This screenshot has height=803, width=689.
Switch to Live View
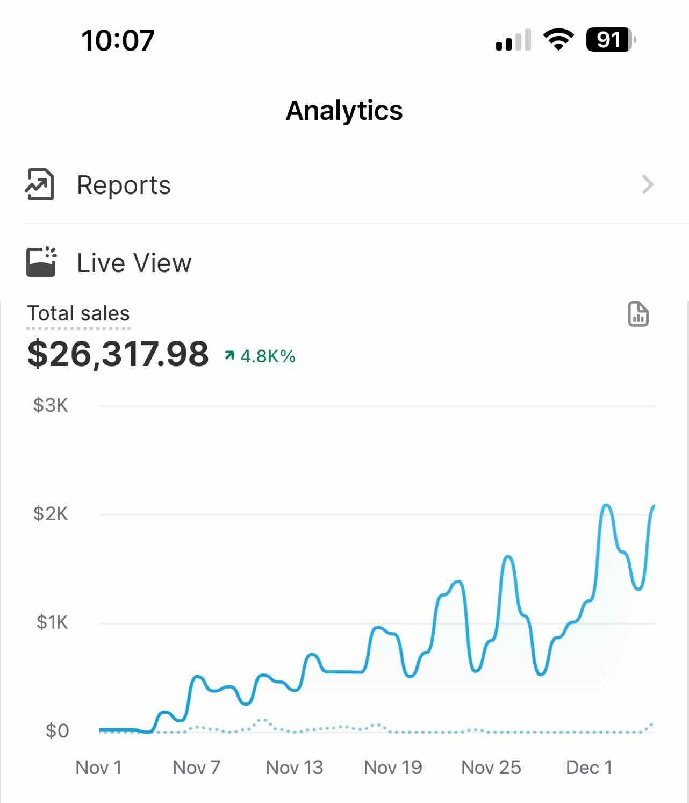click(133, 263)
